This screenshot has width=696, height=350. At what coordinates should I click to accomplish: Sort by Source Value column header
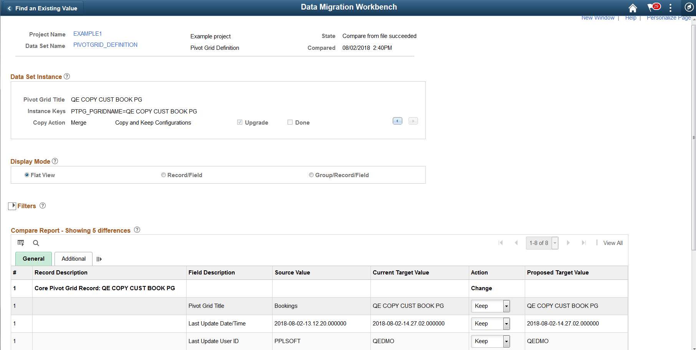tap(293, 273)
